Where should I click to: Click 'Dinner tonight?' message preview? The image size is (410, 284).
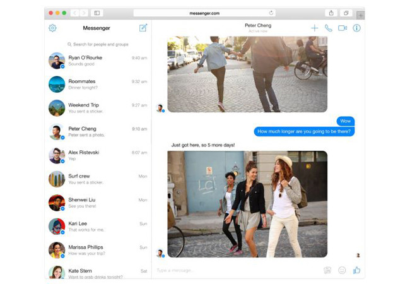pyautogui.click(x=83, y=88)
